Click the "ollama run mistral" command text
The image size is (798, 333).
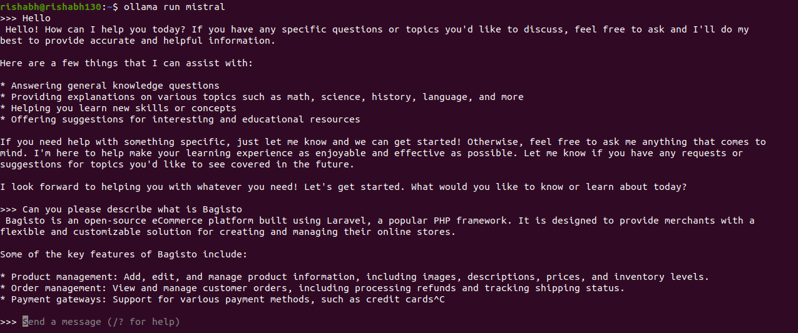tap(175, 7)
